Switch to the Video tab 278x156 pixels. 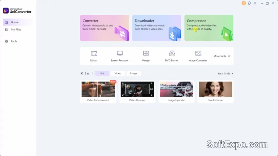(x=118, y=73)
